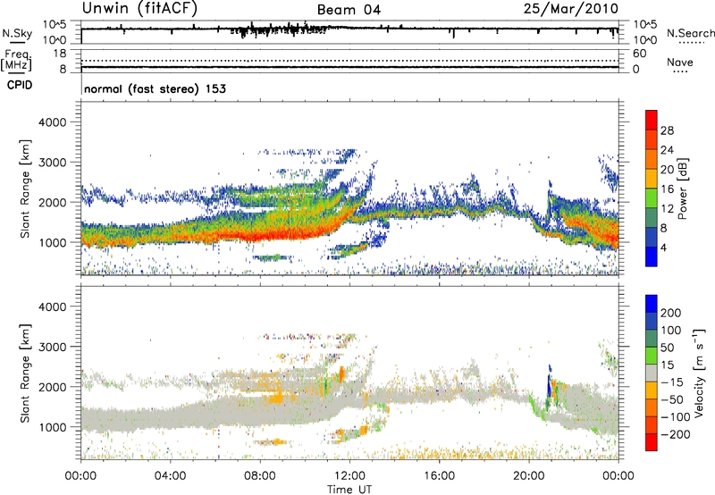Click the date '25/Mar/2010'
The height and width of the screenshot is (495, 715).
(571, 9)
